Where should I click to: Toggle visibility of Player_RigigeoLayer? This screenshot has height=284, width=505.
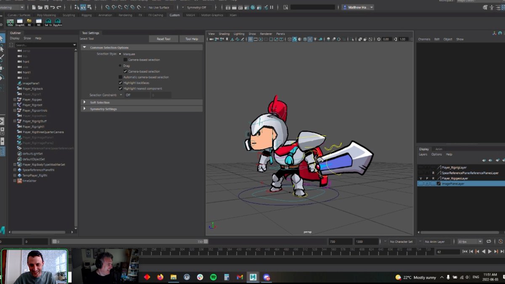[x=420, y=178]
